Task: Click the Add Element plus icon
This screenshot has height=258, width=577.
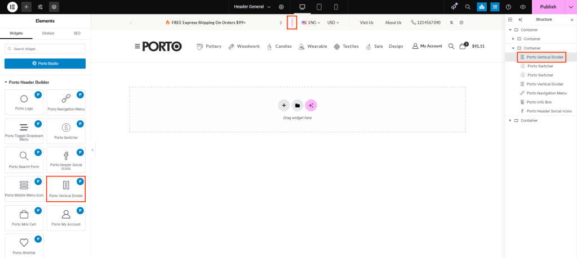Action: tap(26, 7)
